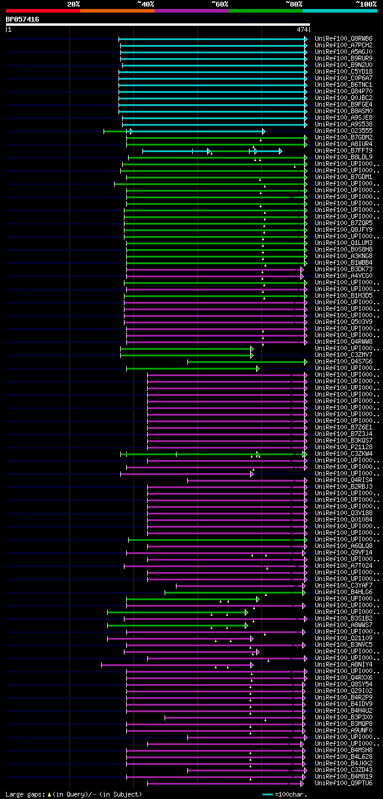Select the UniRef100_B7GDM2 label
The height and width of the screenshot is (799, 383).
[x=344, y=137]
